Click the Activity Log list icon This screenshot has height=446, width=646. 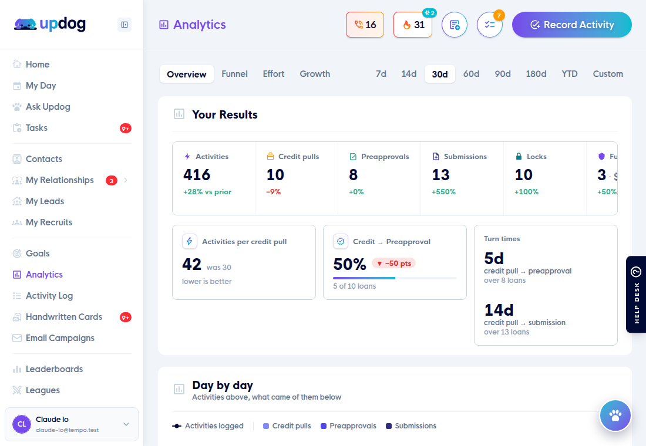pyautogui.click(x=17, y=296)
